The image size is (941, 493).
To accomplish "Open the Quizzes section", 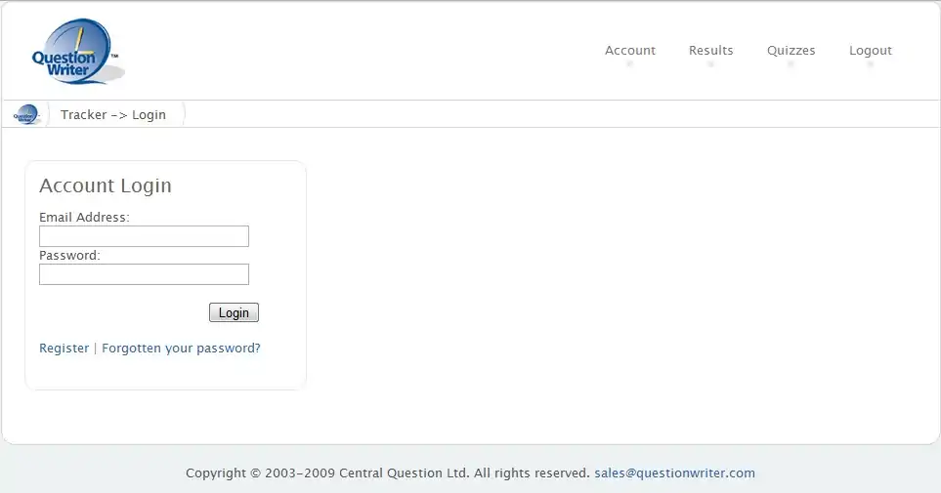I will click(x=791, y=51).
